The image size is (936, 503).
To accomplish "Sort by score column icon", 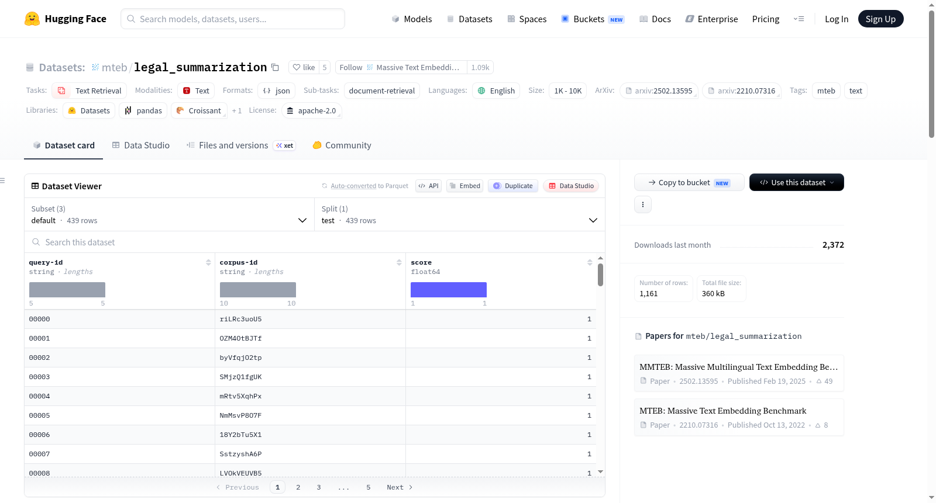I will (590, 262).
